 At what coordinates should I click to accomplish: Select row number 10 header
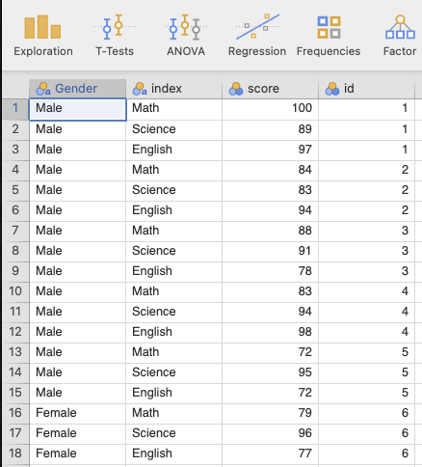(15, 291)
